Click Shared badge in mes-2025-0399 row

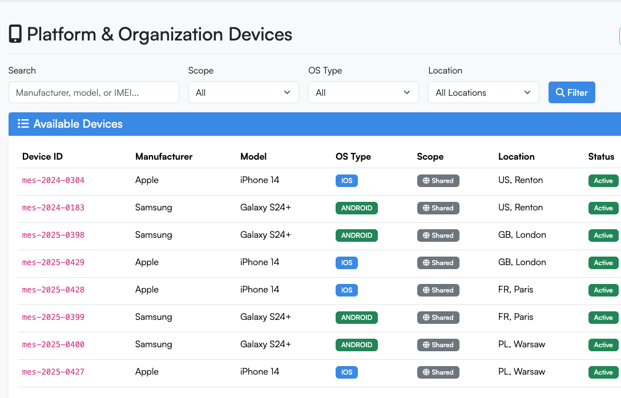[x=438, y=317]
